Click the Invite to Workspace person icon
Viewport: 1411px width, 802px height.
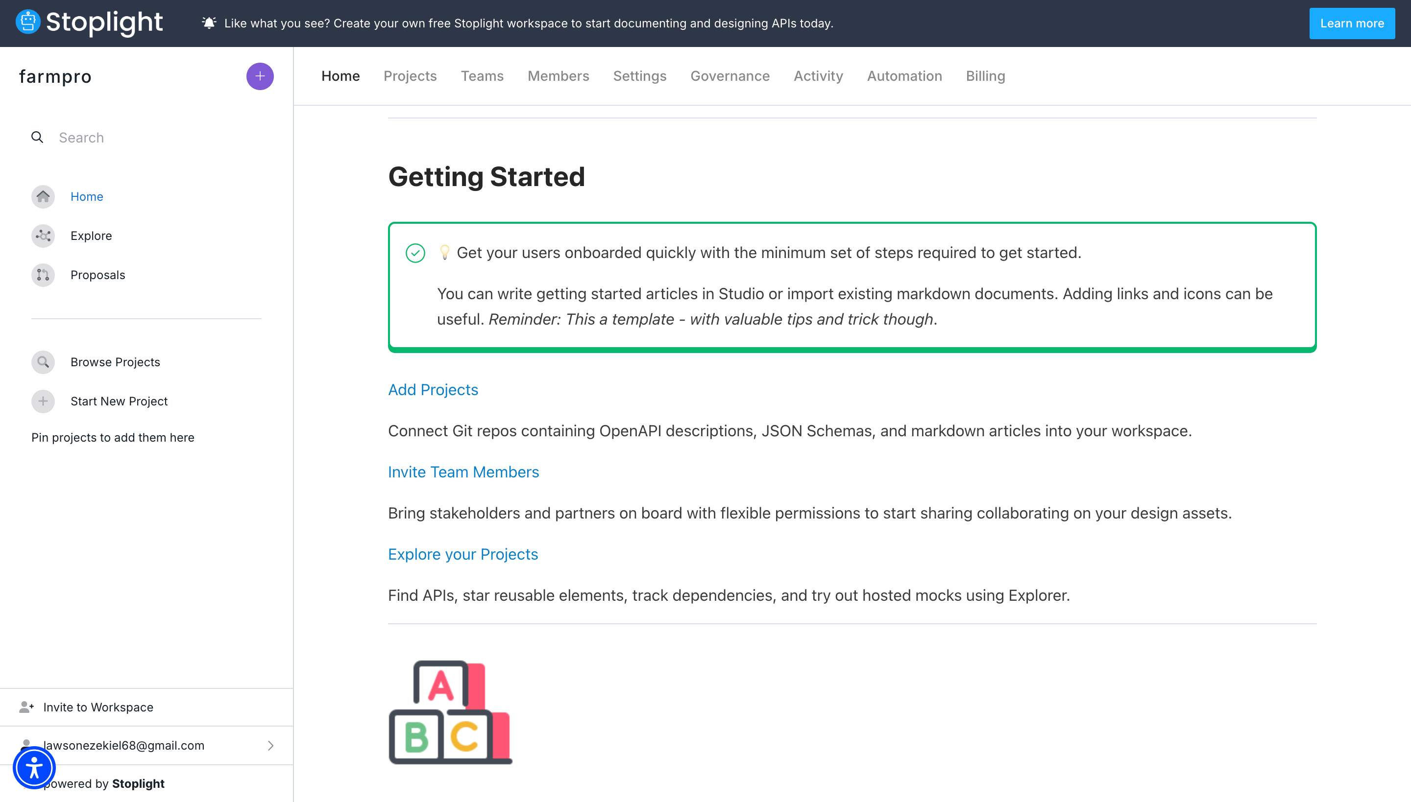pyautogui.click(x=26, y=707)
